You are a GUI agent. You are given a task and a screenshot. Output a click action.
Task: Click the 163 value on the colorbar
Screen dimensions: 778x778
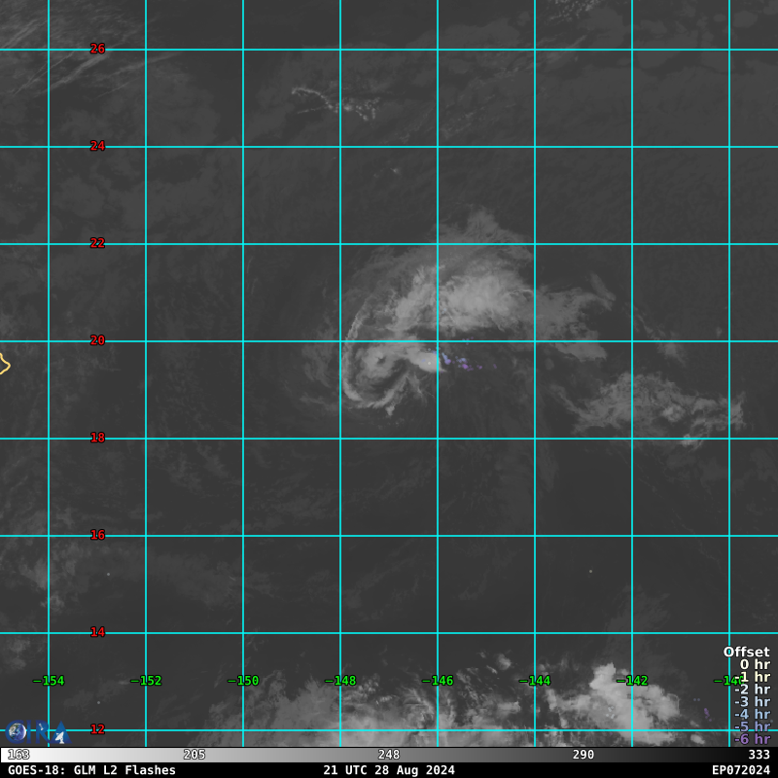point(18,755)
